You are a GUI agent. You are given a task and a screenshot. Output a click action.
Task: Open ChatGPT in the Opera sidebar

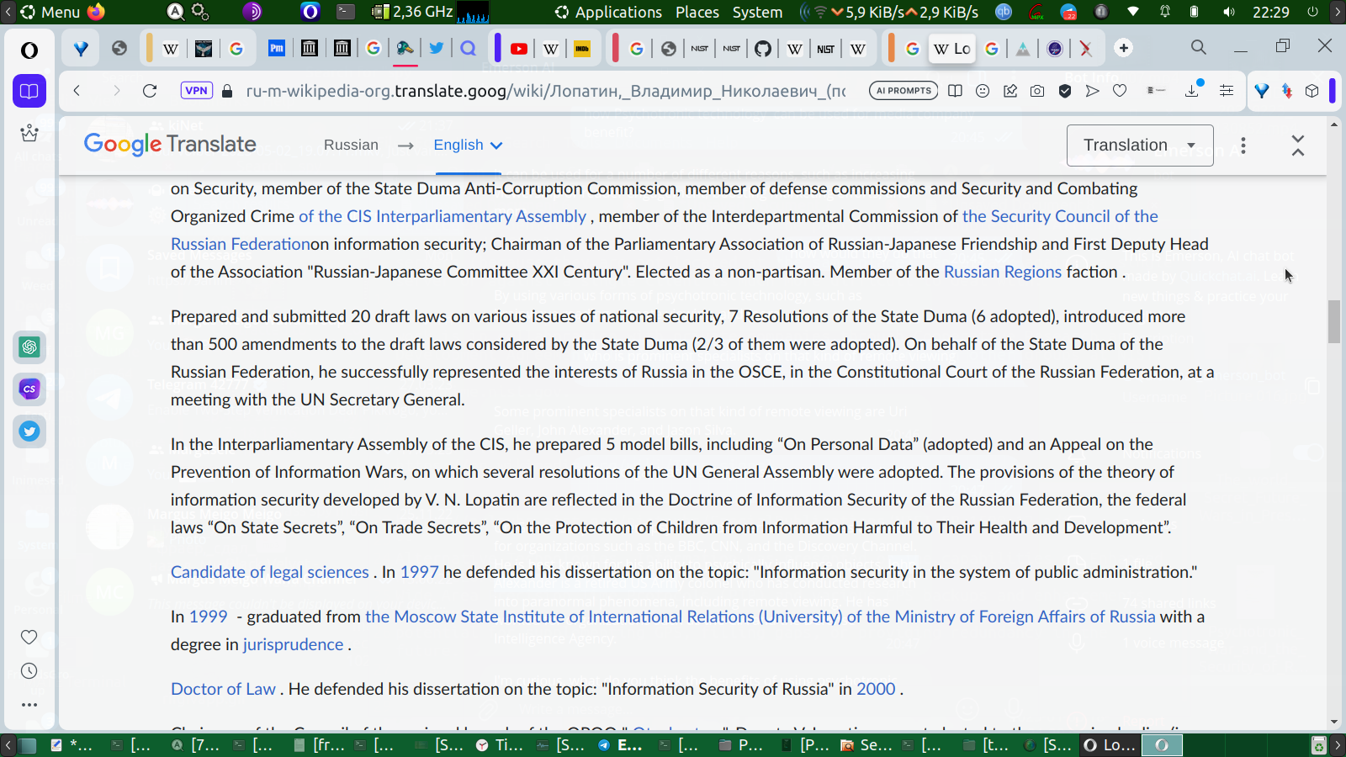[x=29, y=347]
